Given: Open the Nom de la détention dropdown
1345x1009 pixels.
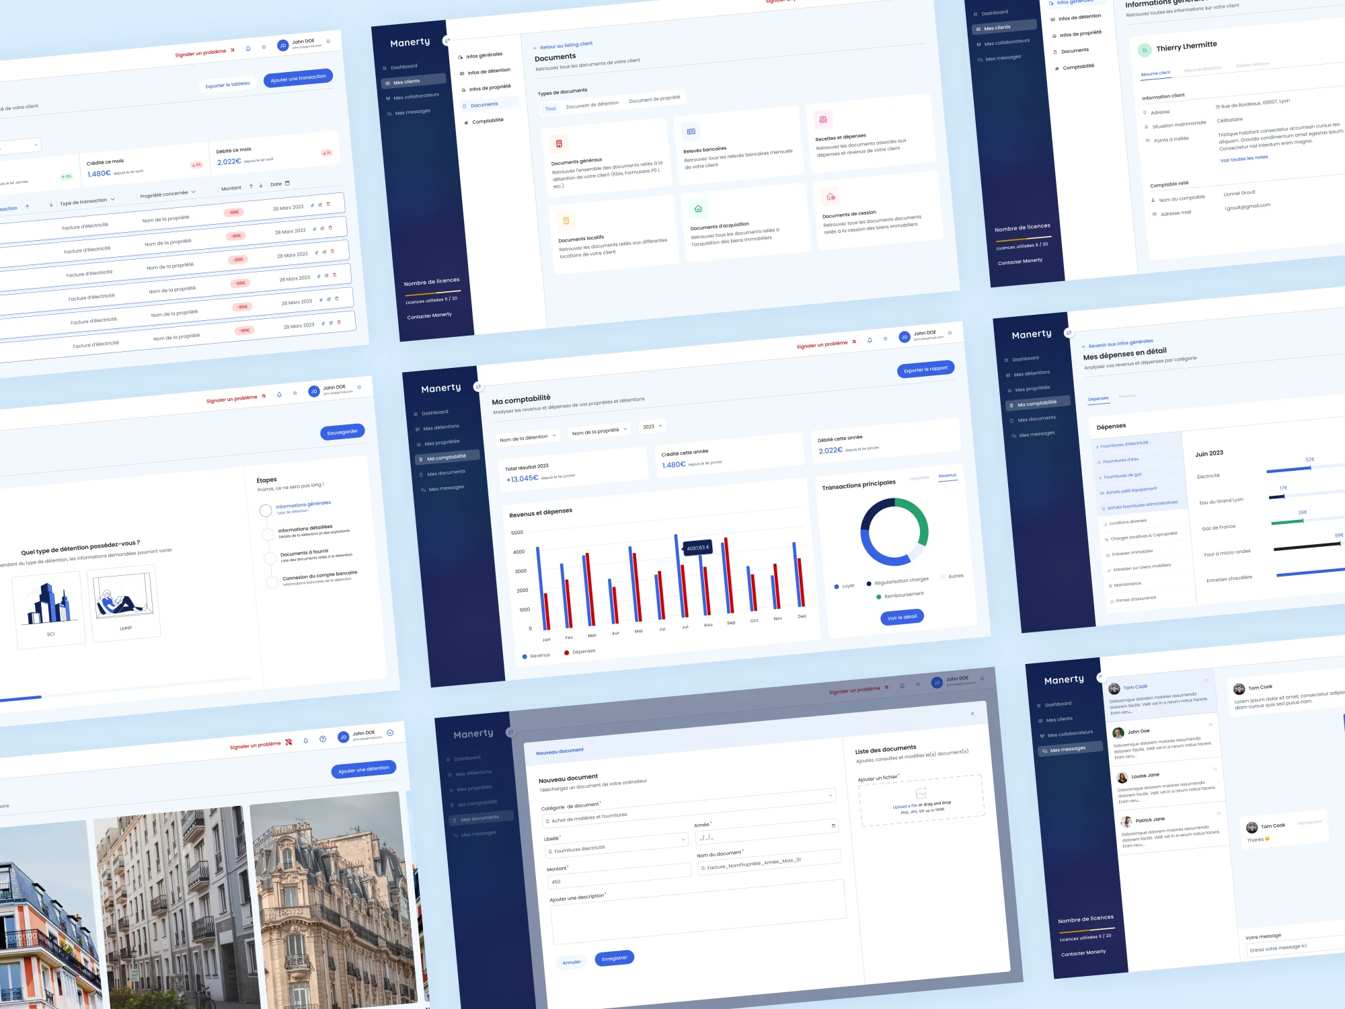Looking at the screenshot, I should pyautogui.click(x=528, y=438).
